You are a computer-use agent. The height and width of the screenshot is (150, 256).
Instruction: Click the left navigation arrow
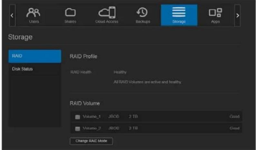(x=12, y=15)
